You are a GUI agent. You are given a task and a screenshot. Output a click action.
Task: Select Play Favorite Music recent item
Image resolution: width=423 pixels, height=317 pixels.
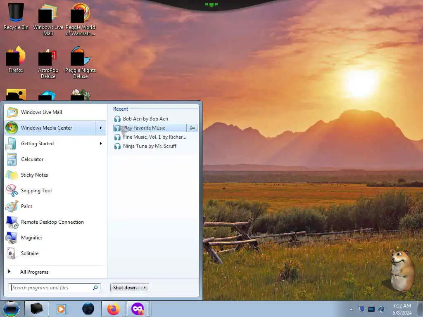[150, 128]
